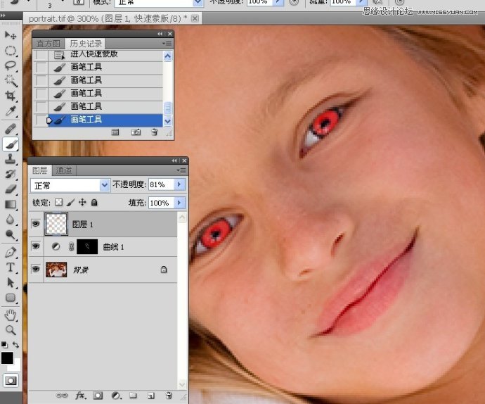485x404 pixels.
Task: Pick the Eyedropper tool
Action: [x=11, y=111]
